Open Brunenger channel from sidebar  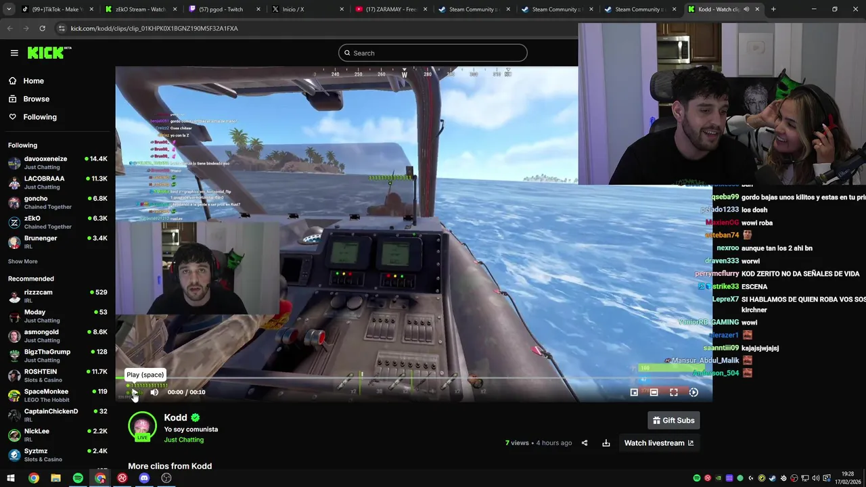[58, 242]
